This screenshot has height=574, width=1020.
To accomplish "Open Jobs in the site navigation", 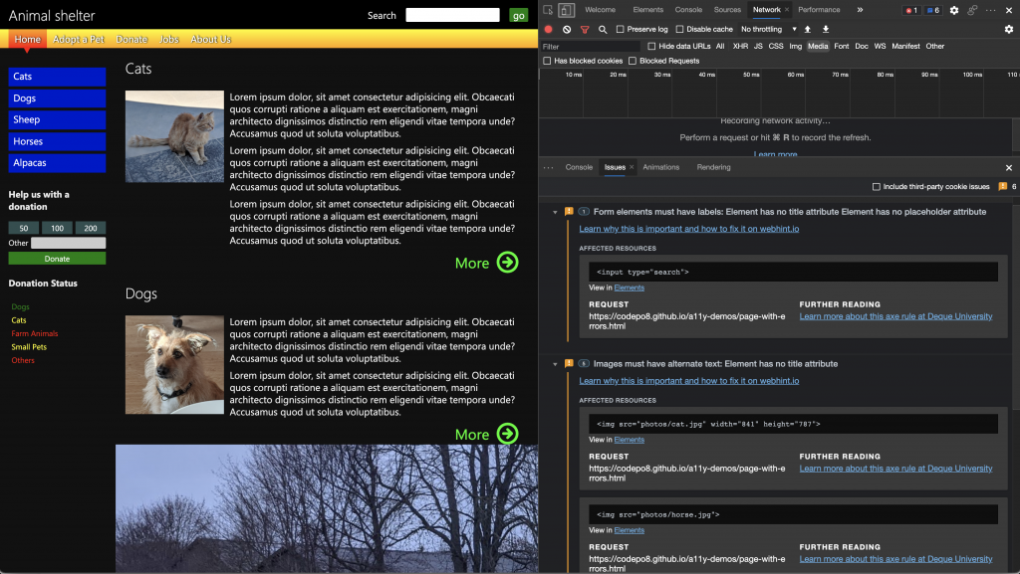I will coord(169,39).
